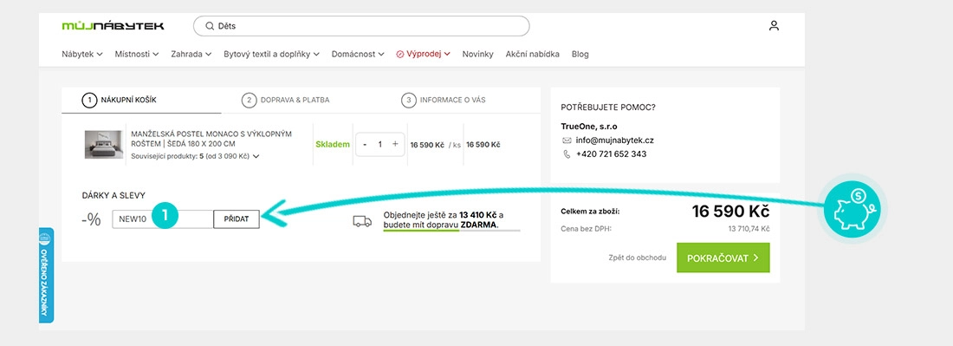953x346 pixels.
Task: Click the search magnifier icon
Action: pyautogui.click(x=210, y=26)
